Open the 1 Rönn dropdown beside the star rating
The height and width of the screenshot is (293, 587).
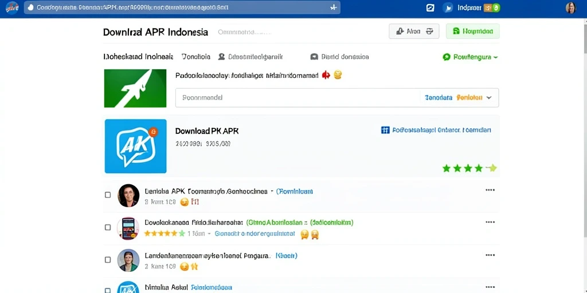tap(199, 233)
